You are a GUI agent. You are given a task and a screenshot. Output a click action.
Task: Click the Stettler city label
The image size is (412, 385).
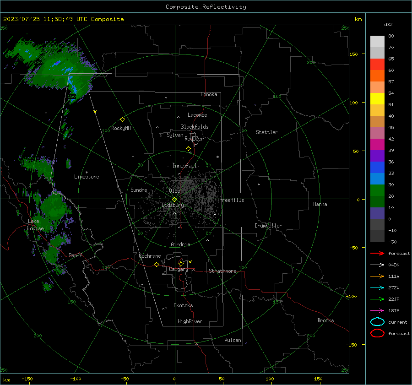[267, 132]
